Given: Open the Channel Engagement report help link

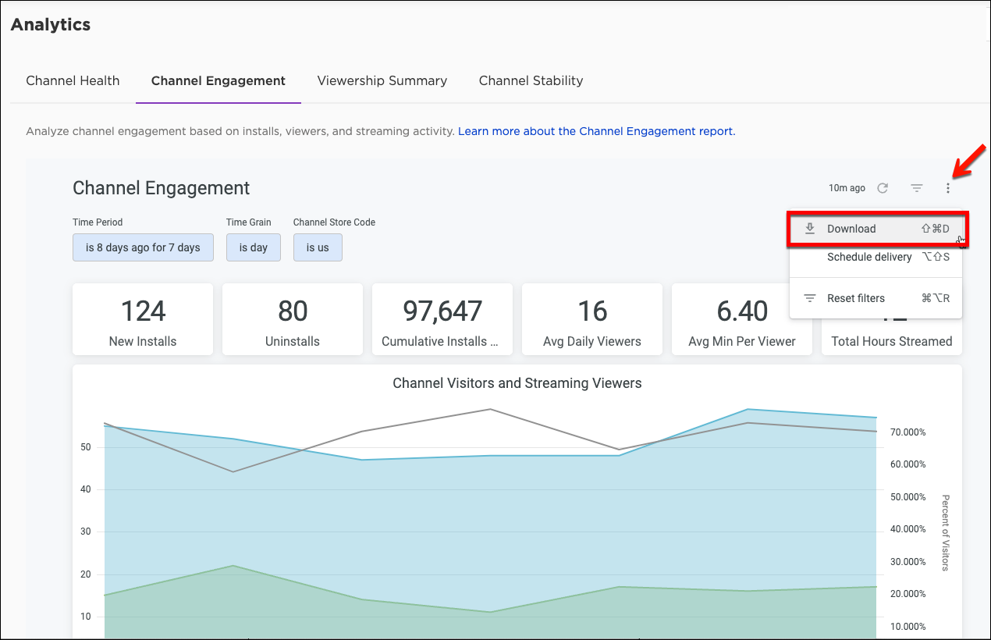Looking at the screenshot, I should tap(596, 131).
